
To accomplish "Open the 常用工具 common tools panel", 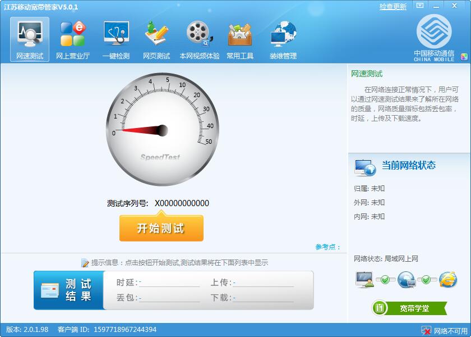I will point(241,38).
